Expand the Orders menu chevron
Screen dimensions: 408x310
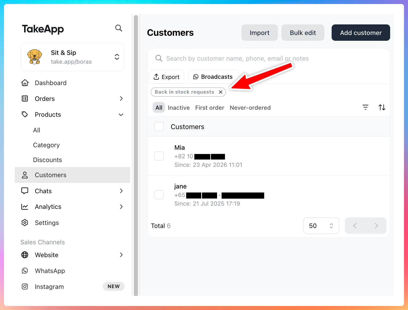[121, 99]
